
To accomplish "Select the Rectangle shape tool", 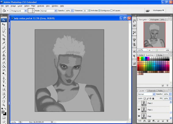I will tap(4, 89).
